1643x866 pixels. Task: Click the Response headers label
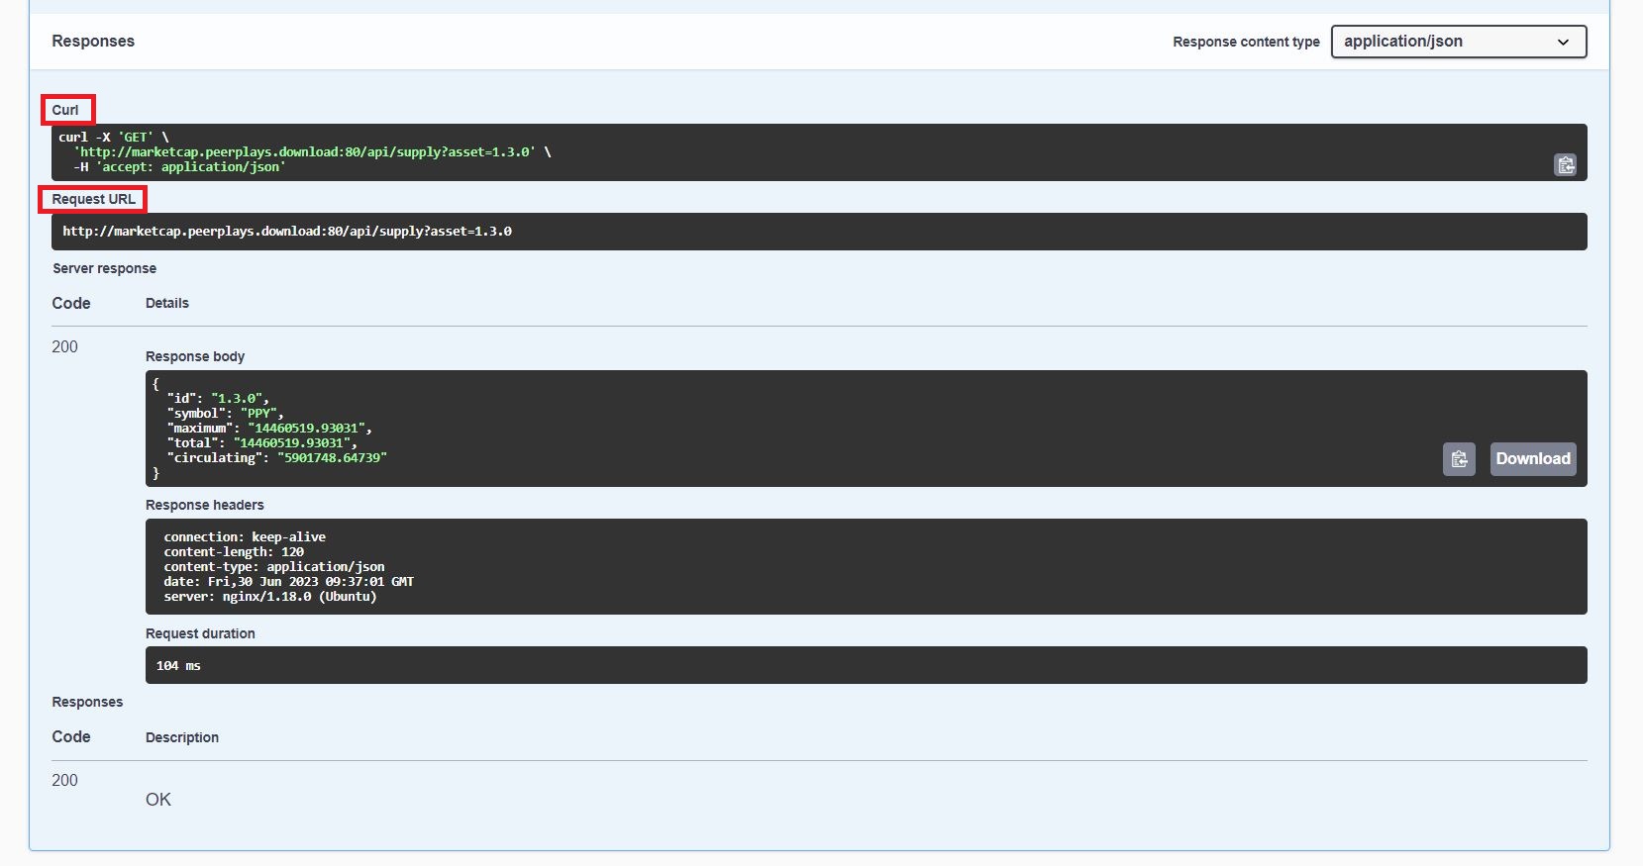point(204,505)
